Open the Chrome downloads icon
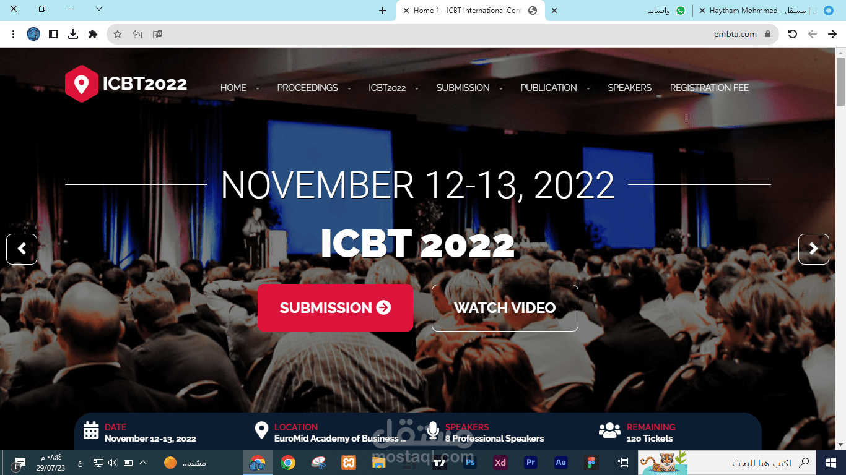This screenshot has width=846, height=475. click(73, 34)
